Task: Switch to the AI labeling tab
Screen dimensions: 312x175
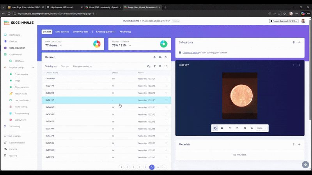Action: point(125,32)
